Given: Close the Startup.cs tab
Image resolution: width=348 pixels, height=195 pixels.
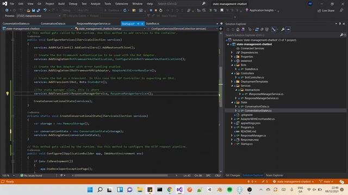Looking at the screenshot, I should point(142,24).
